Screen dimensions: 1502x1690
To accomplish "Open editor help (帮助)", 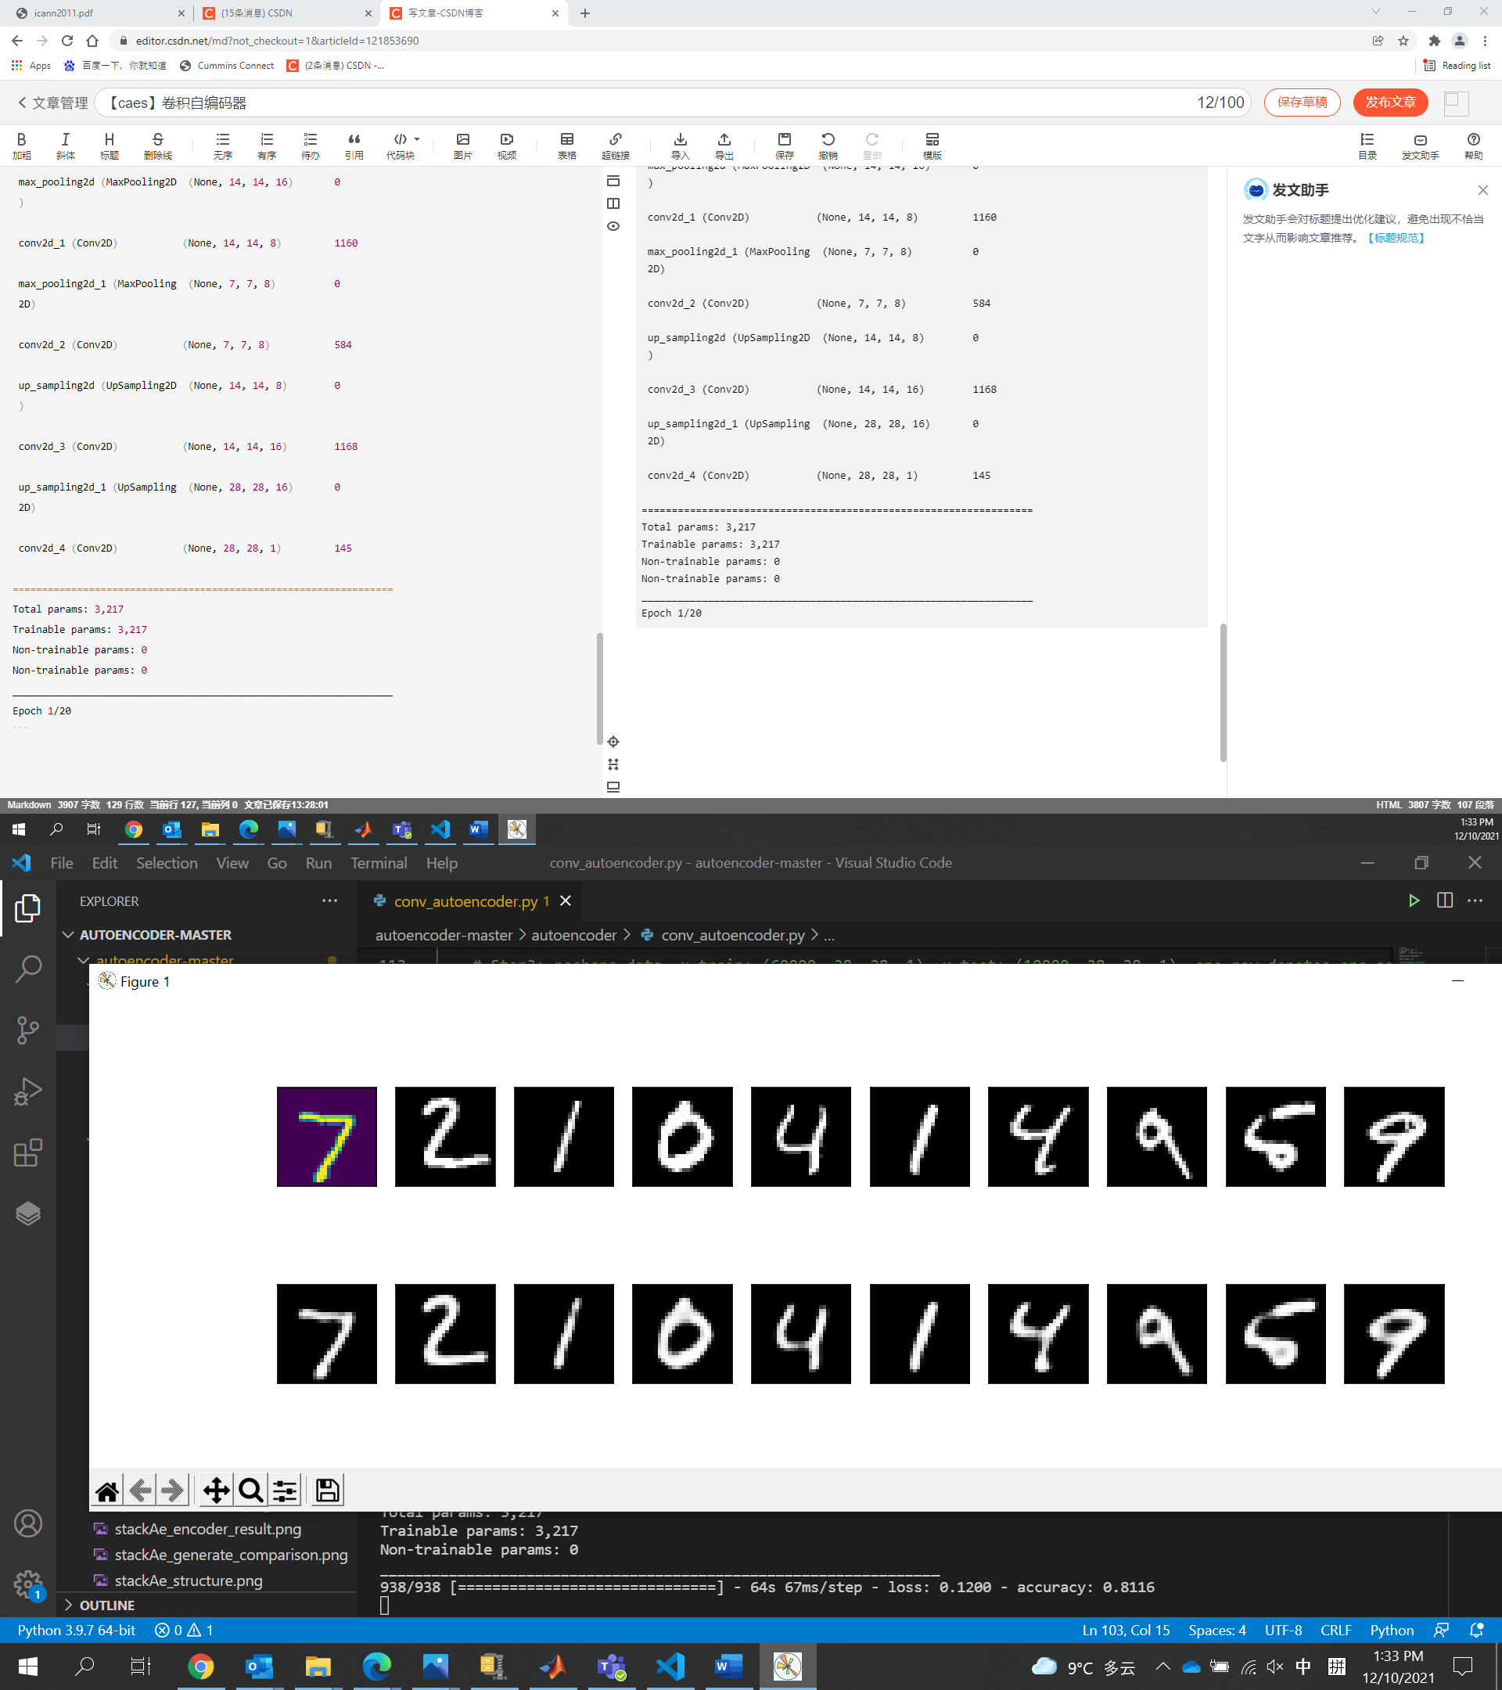I will [x=1473, y=145].
